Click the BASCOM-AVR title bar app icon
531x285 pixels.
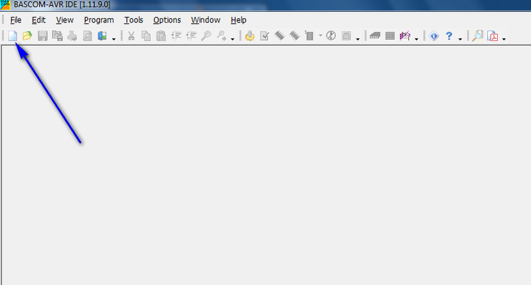tap(5, 5)
